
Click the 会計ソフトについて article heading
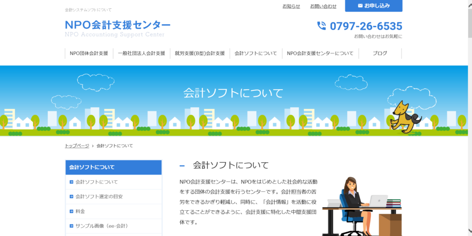[x=230, y=165]
